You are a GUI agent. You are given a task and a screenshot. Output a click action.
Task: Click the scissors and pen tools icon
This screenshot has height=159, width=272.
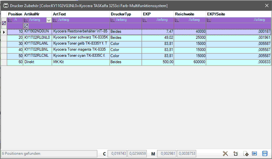tap(225, 154)
